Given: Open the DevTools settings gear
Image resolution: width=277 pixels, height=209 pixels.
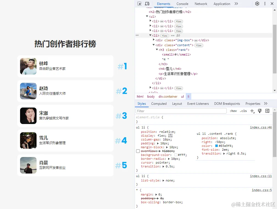Looking at the screenshot, I should [257, 4].
